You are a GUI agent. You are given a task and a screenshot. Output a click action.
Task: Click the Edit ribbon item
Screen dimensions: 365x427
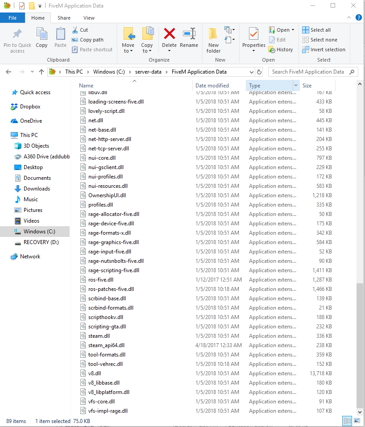coord(277,40)
